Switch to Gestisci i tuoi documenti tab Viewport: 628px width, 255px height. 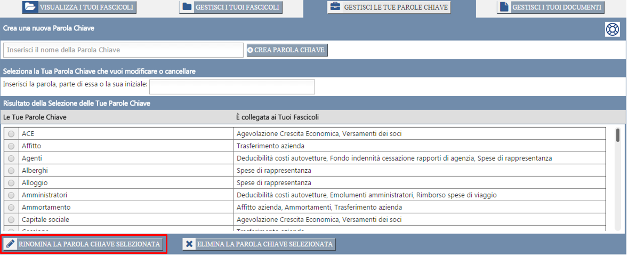(550, 7)
